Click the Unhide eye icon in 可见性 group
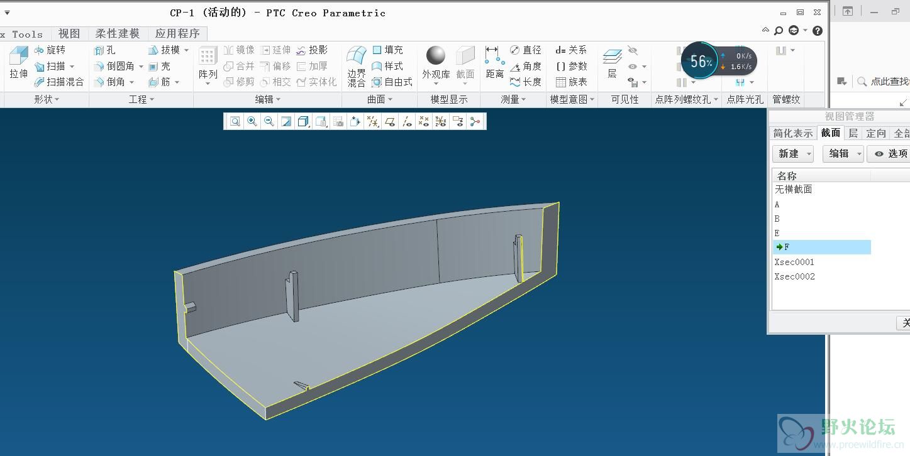The height and width of the screenshot is (456, 910). [633, 66]
